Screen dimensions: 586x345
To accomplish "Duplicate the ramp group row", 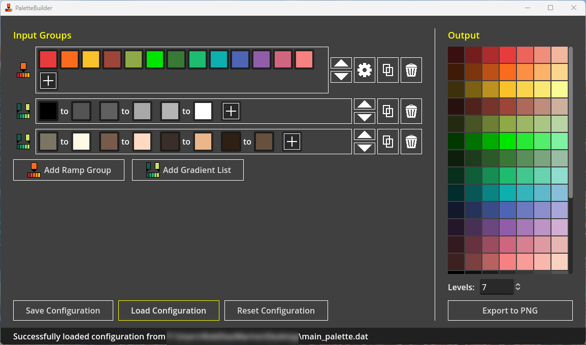I will pos(388,70).
